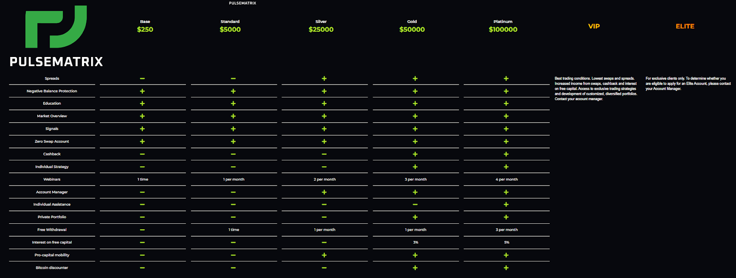This screenshot has height=278, width=736.
Task: Click the Bitcoin discounter plus under Platinum
Action: (x=506, y=268)
